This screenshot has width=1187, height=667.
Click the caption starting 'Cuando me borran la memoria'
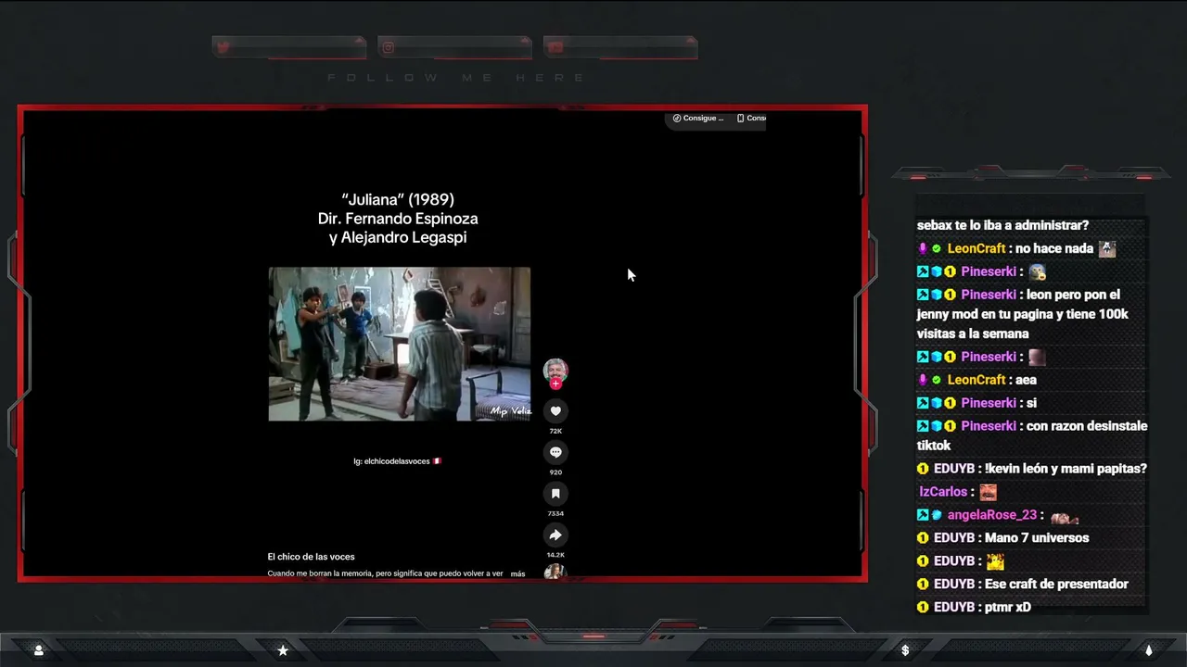tap(385, 573)
